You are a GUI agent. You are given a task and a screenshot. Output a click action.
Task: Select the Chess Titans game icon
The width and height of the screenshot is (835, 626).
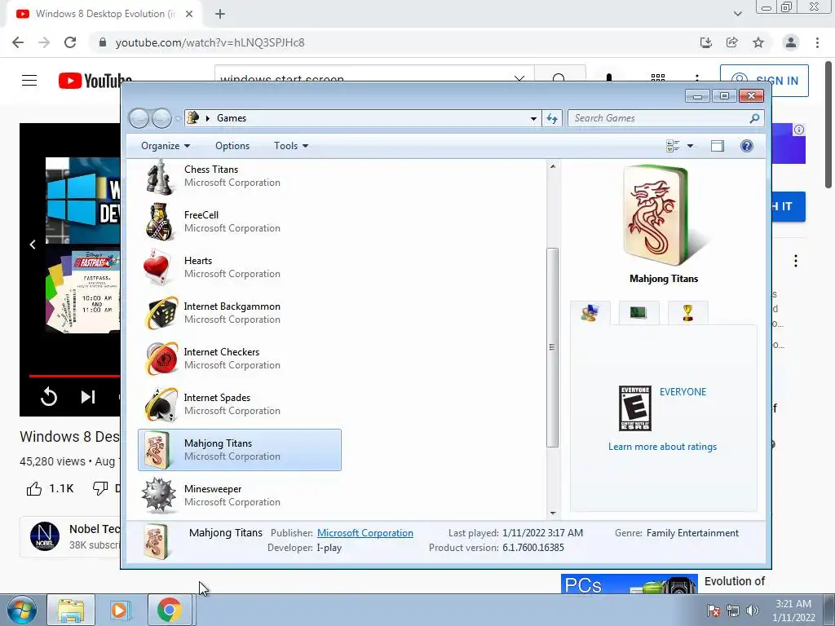tap(159, 176)
